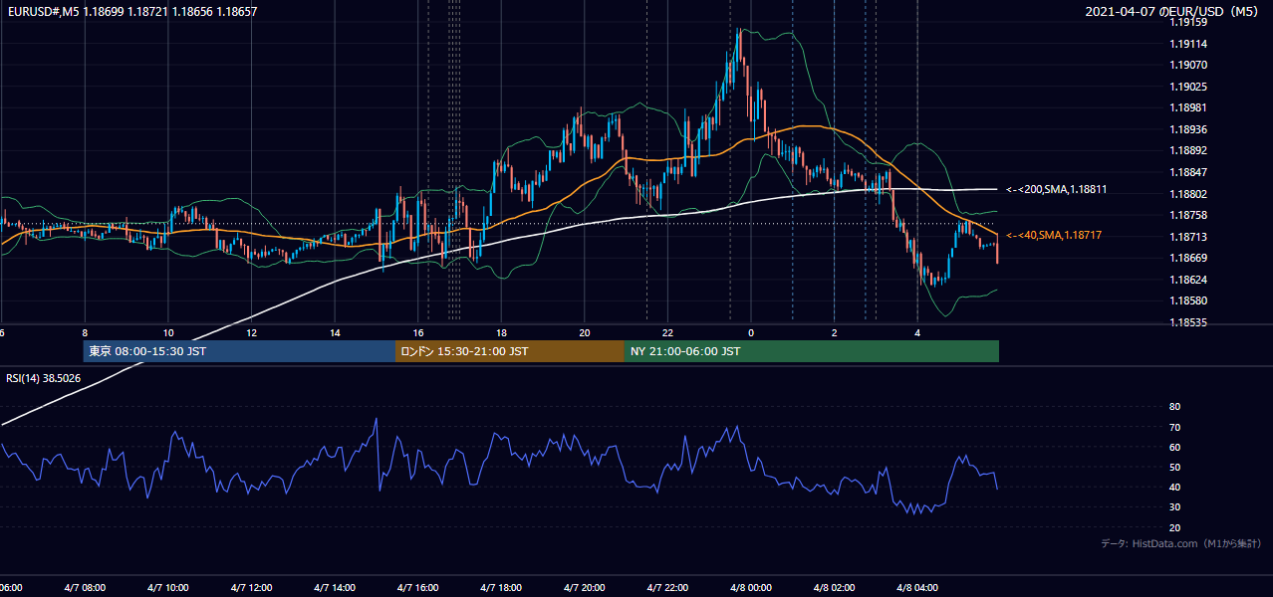
Task: Click hour 14 on the chart time axis
Action: (x=335, y=332)
